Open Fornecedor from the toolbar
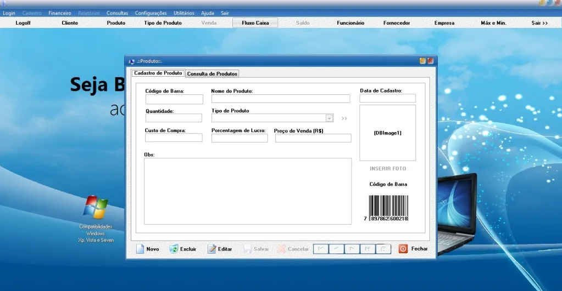The height and width of the screenshot is (291, 562). (x=397, y=23)
